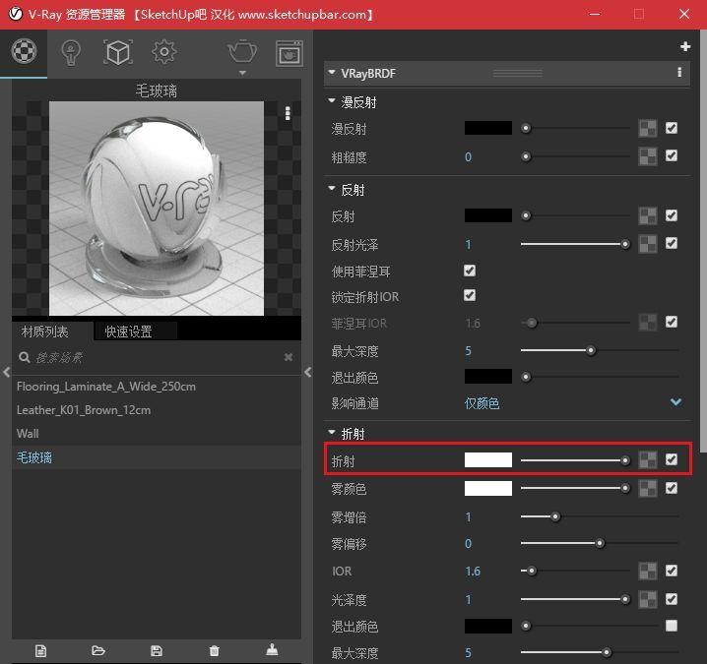This screenshot has width=707, height=664.
Task: Click 影响通道 value 仅颜色
Action: click(482, 403)
